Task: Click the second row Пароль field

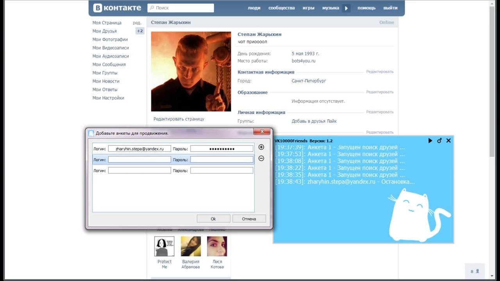Action: point(221,160)
